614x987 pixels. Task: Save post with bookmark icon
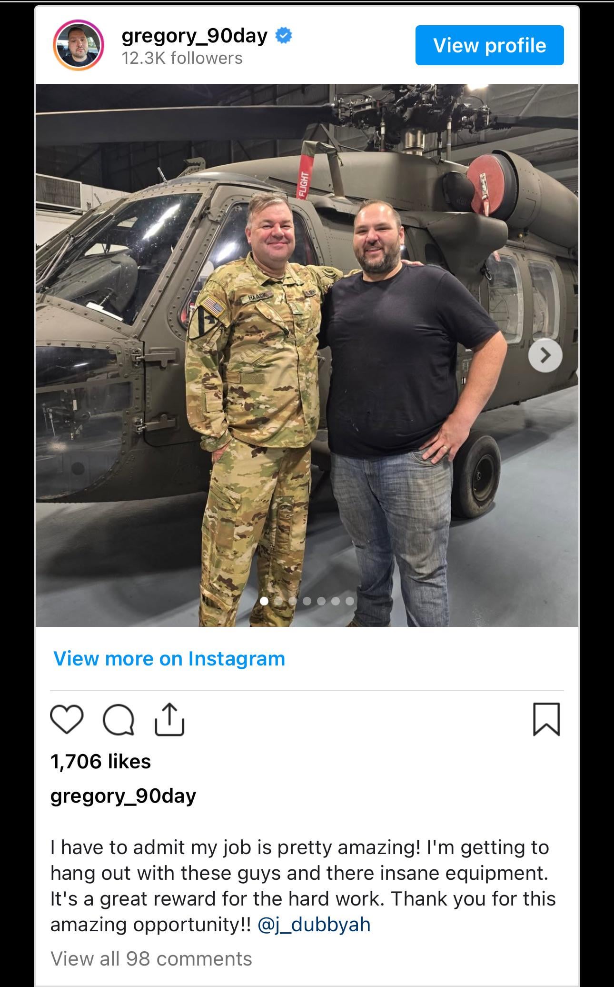546,719
